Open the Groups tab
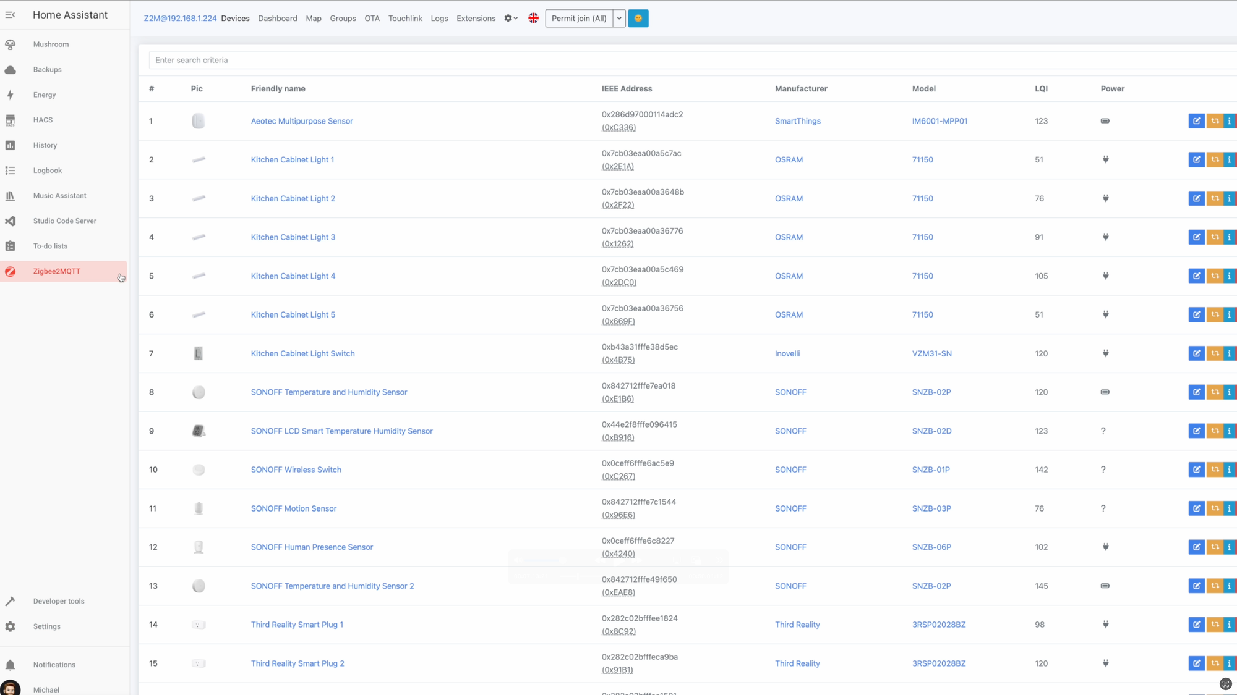 click(343, 19)
